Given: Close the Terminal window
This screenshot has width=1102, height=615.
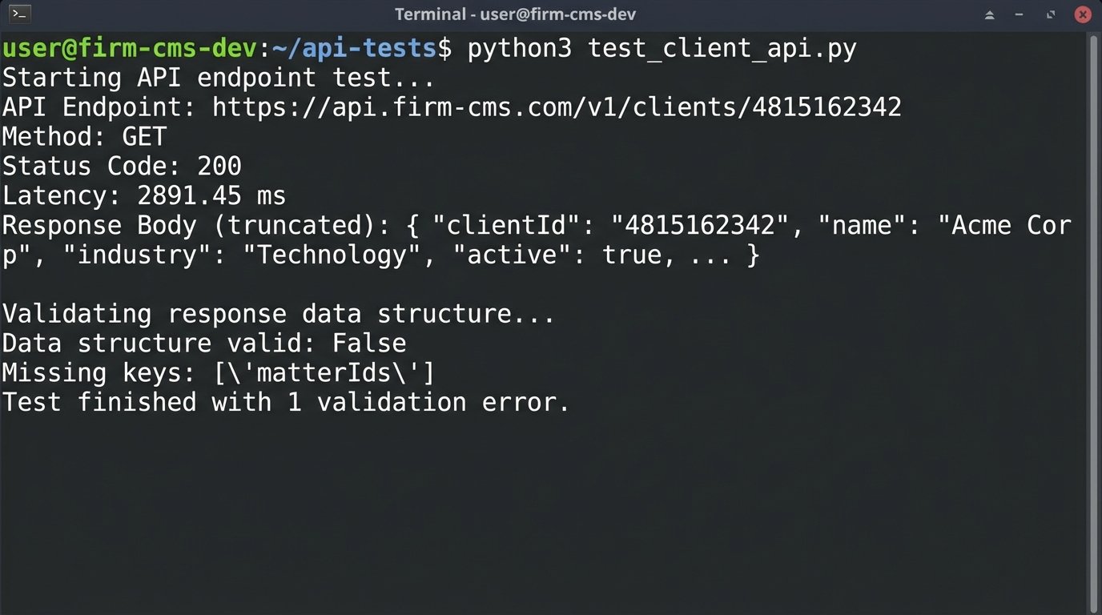Looking at the screenshot, I should [x=1082, y=14].
